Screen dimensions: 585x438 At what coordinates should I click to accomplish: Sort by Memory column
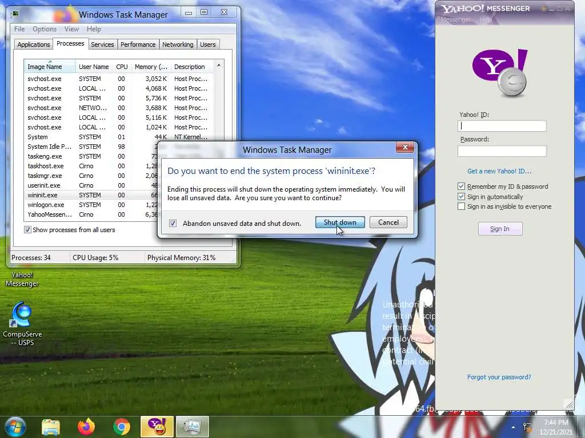tap(151, 67)
